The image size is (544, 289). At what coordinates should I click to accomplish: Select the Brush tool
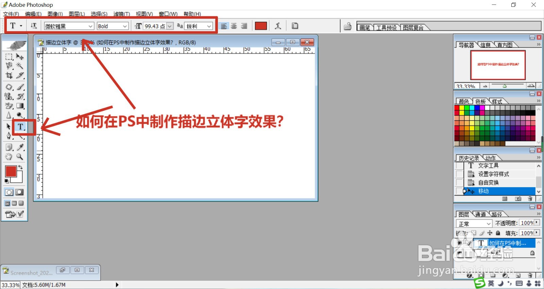(x=20, y=87)
